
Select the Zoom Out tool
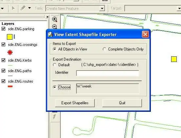point(54,27)
